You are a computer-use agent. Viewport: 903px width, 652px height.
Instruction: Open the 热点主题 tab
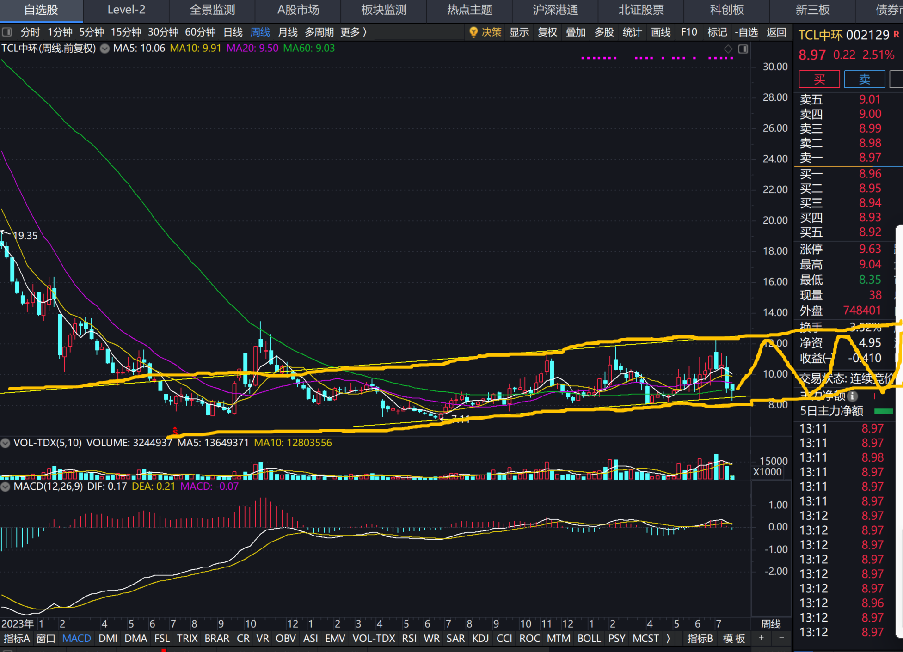470,10
